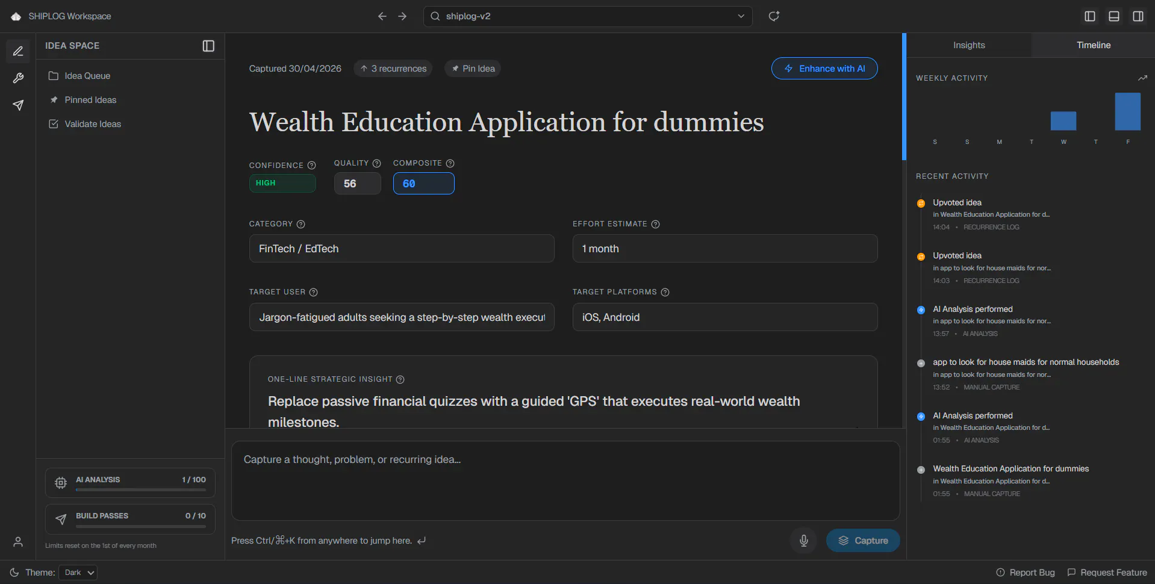Click the search icon in project box
This screenshot has width=1155, height=584.
[x=435, y=16]
